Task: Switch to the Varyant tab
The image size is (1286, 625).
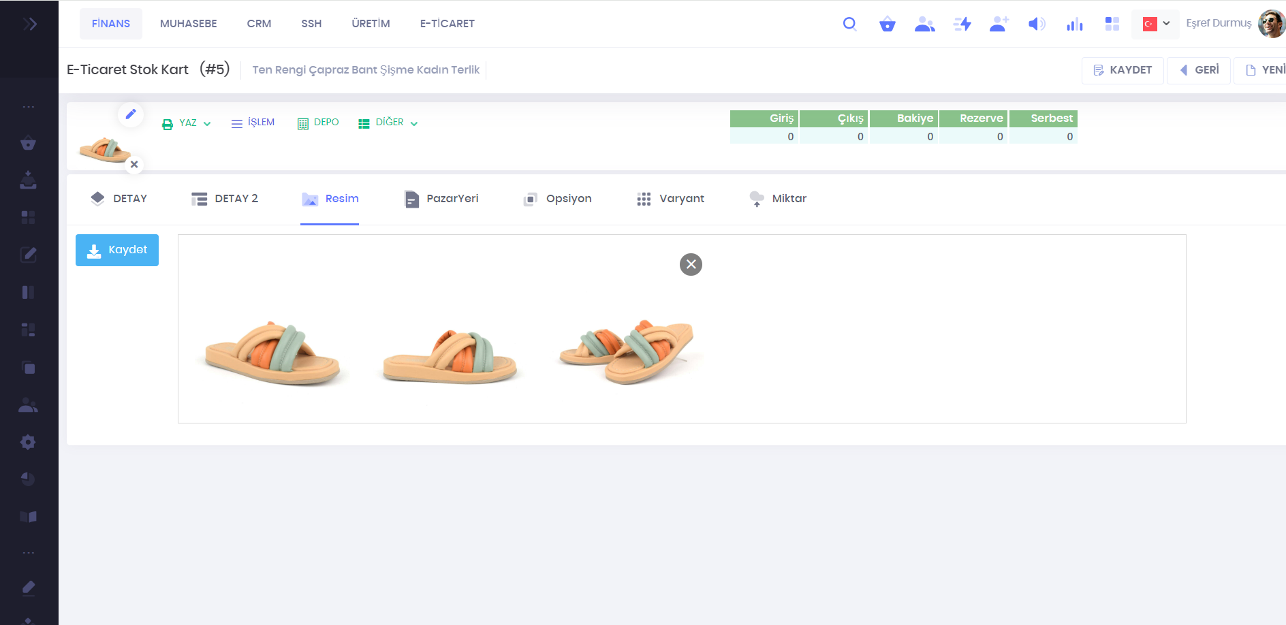Action: 670,199
